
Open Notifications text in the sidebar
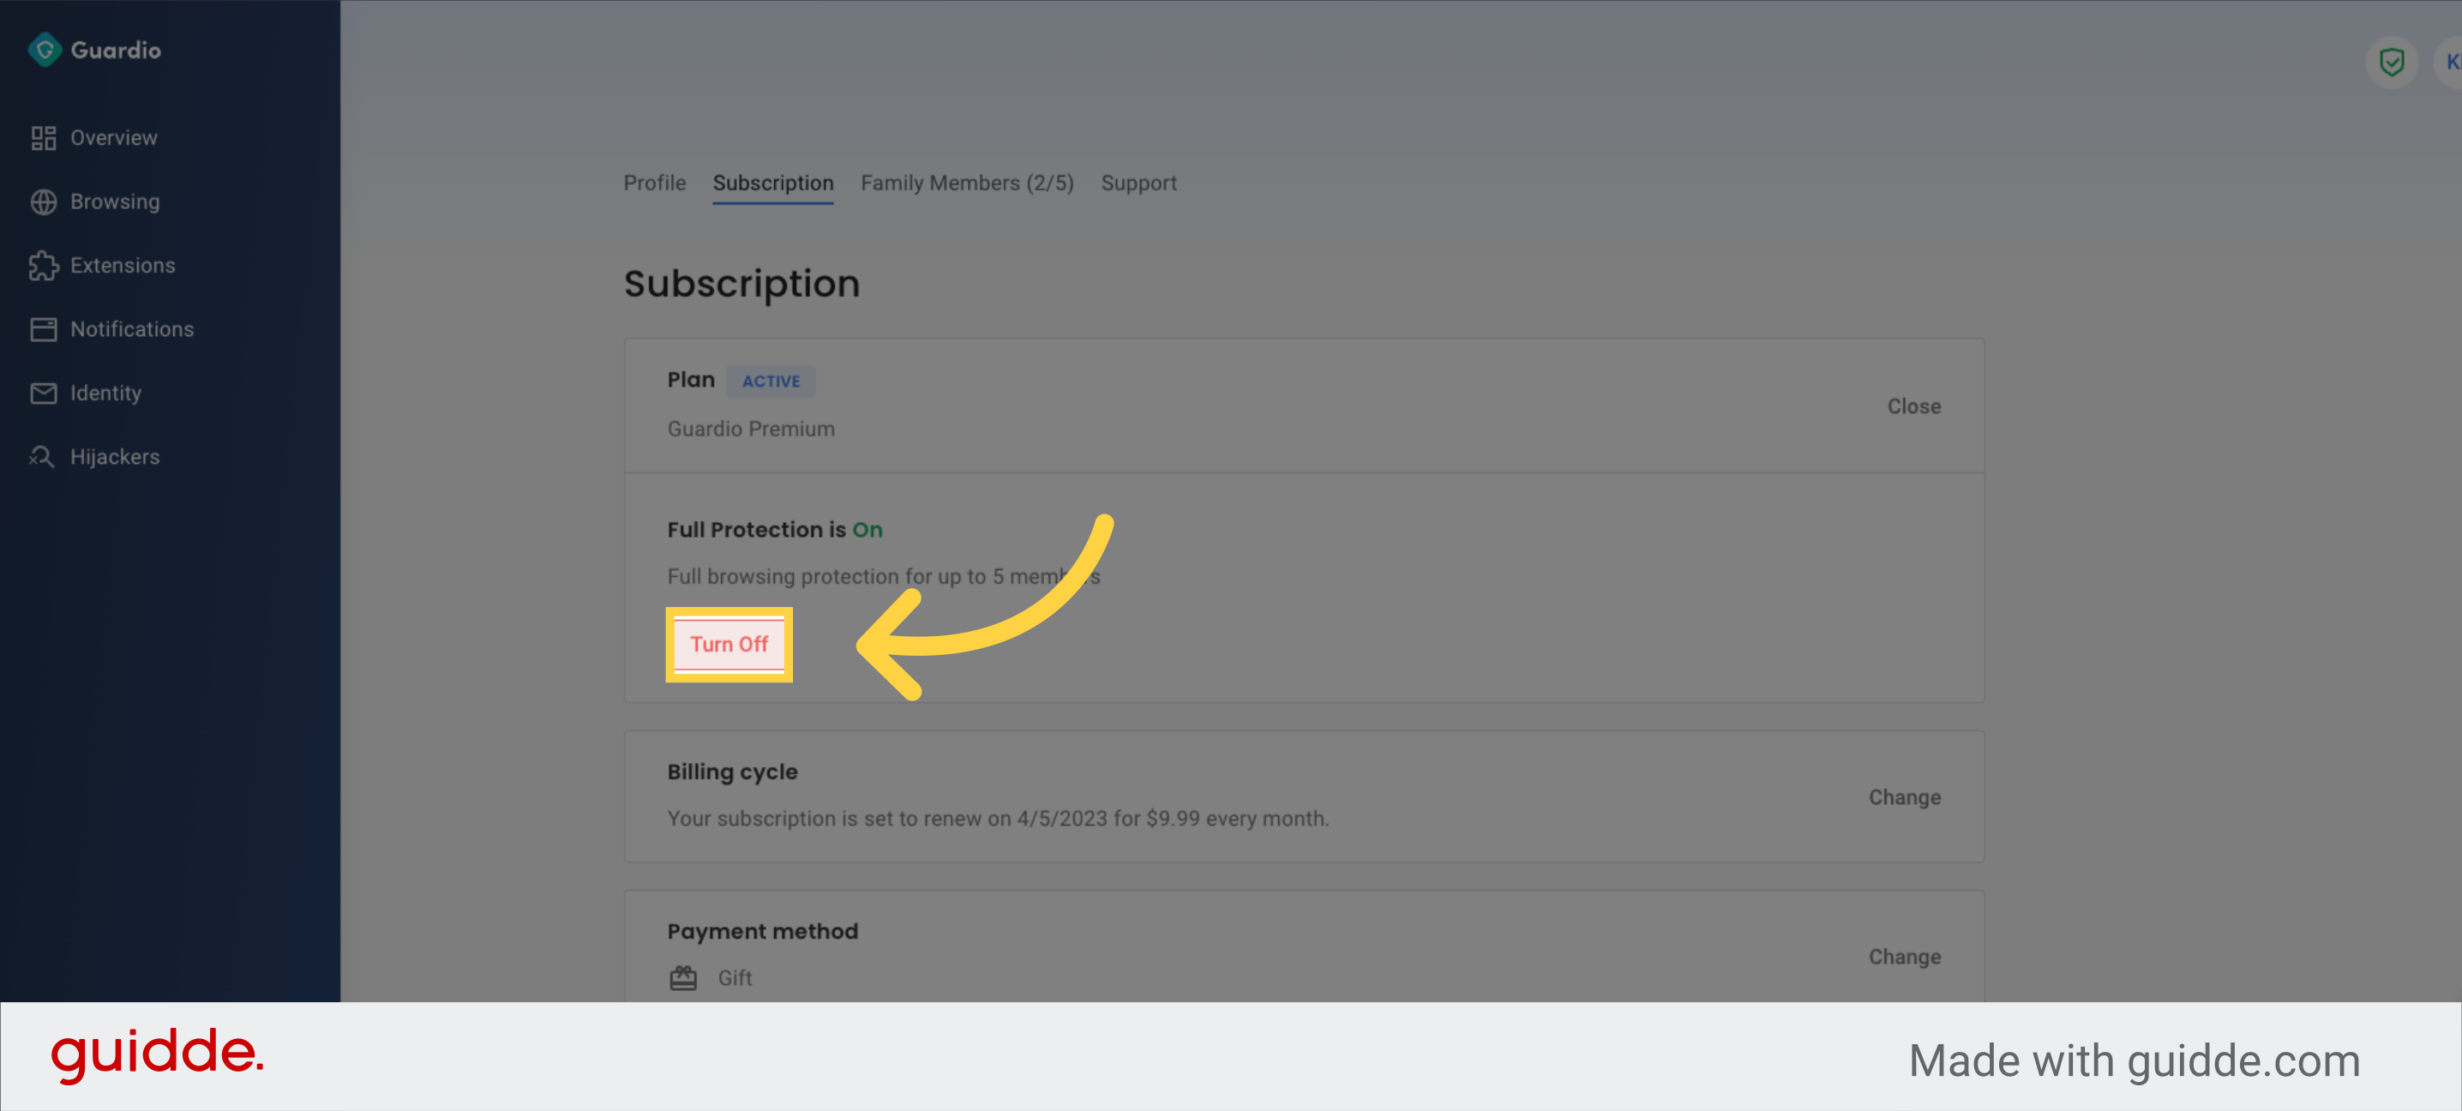coord(132,329)
